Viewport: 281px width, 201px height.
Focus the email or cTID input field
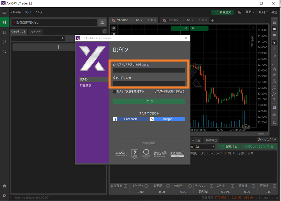click(149, 70)
